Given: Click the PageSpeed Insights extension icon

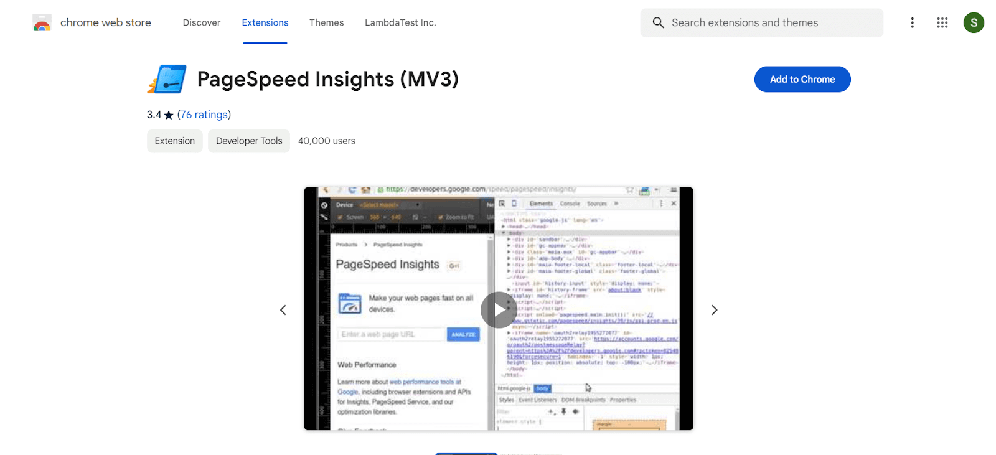Looking at the screenshot, I should tap(167, 80).
